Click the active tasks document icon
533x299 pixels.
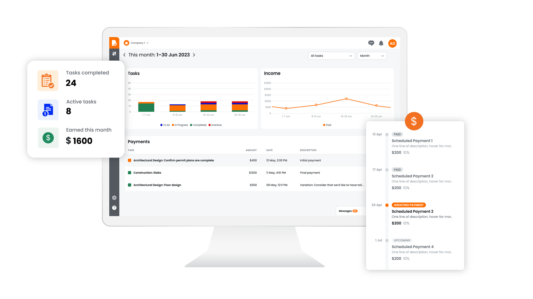49,108
